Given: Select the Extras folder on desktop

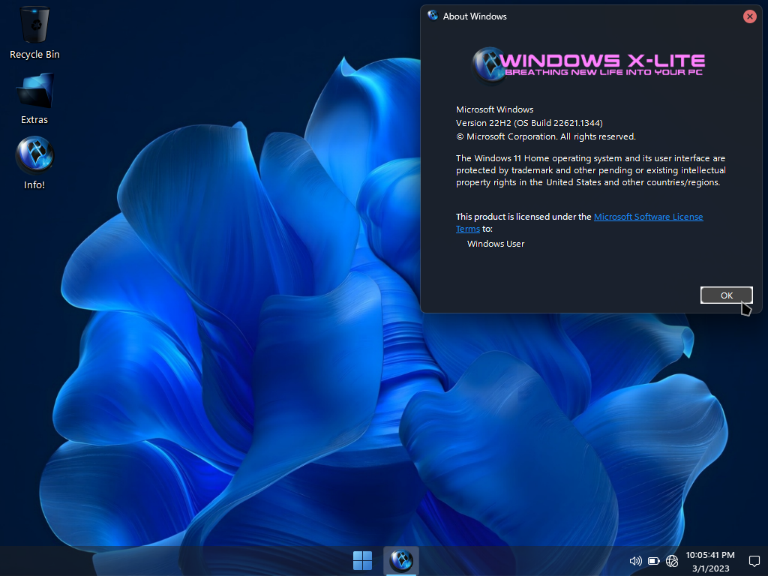Looking at the screenshot, I should 34,98.
